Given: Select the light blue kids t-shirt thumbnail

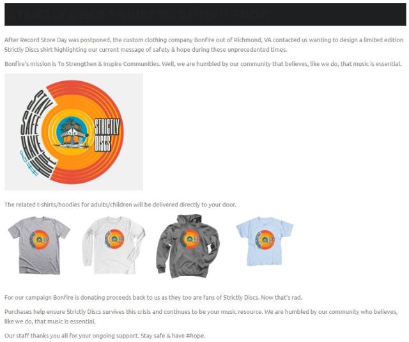Looking at the screenshot, I should click(x=265, y=241).
